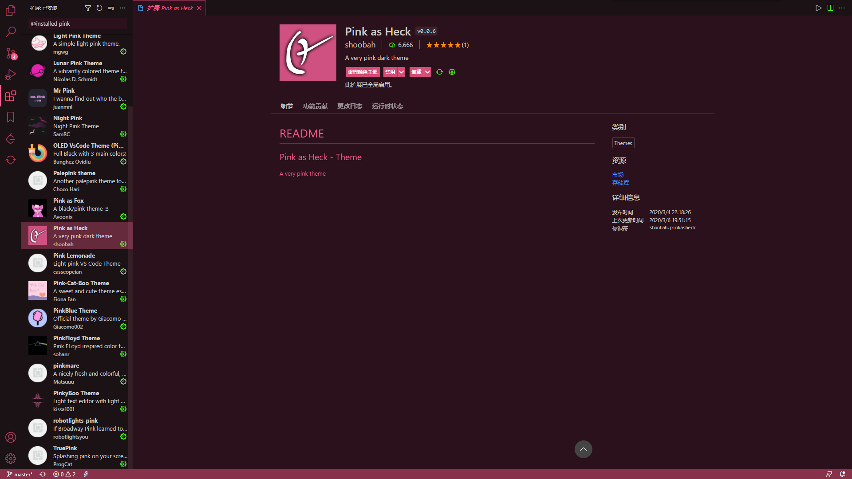The height and width of the screenshot is (479, 852).
Task: Expand dropdown arrow next to 卸载 button
Action: tap(428, 72)
